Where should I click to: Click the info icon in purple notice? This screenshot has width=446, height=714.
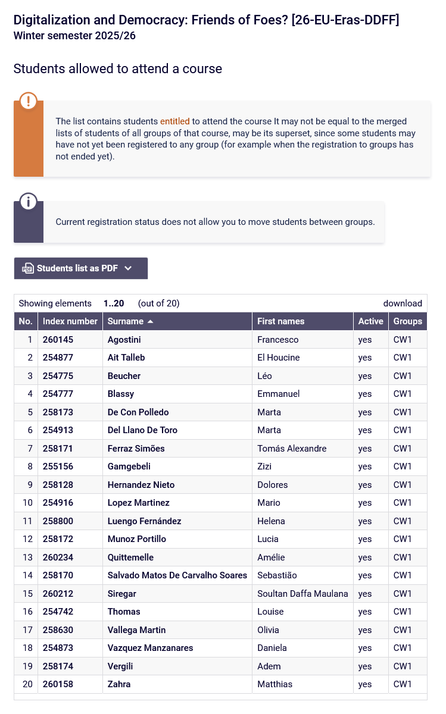pos(29,202)
